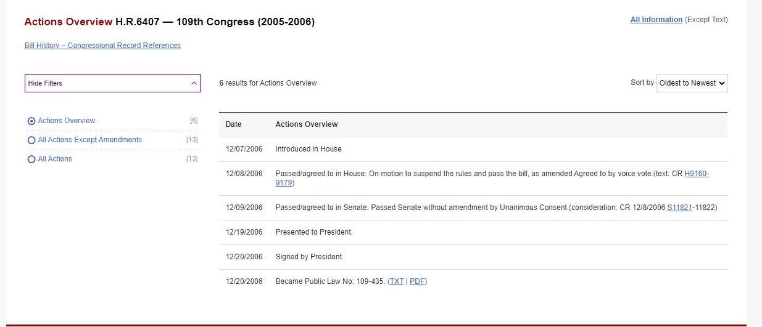The width and height of the screenshot is (762, 327).
Task: Click the Actions Overview column header
Action: click(x=307, y=124)
